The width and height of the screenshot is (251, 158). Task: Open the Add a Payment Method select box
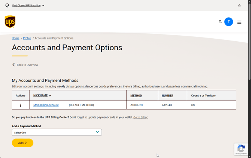pos(57,132)
